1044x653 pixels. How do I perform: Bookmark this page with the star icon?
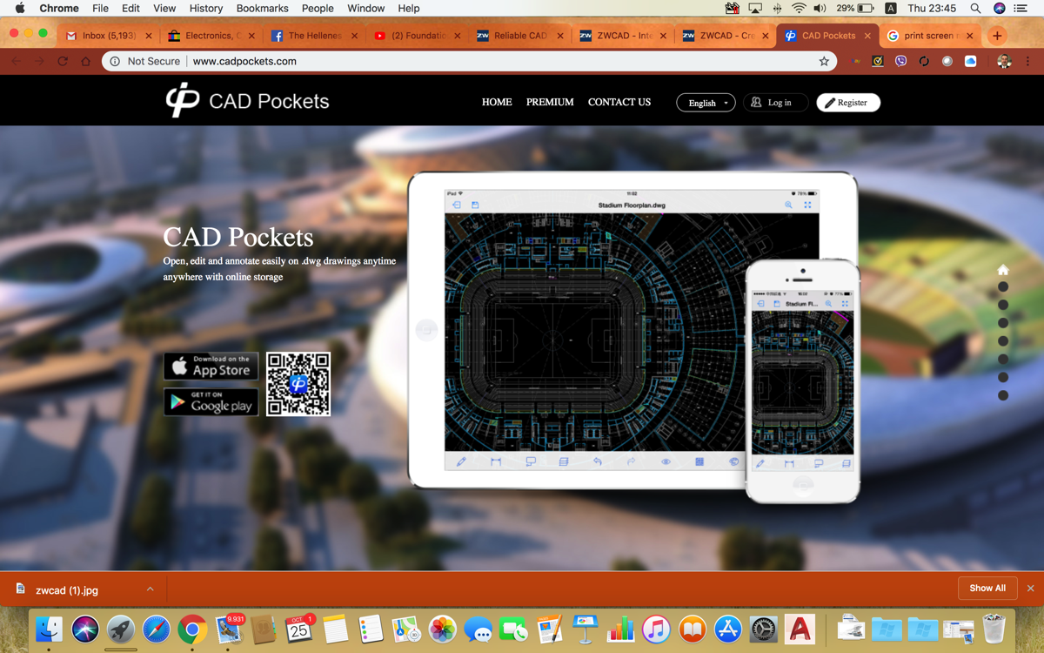(x=824, y=62)
